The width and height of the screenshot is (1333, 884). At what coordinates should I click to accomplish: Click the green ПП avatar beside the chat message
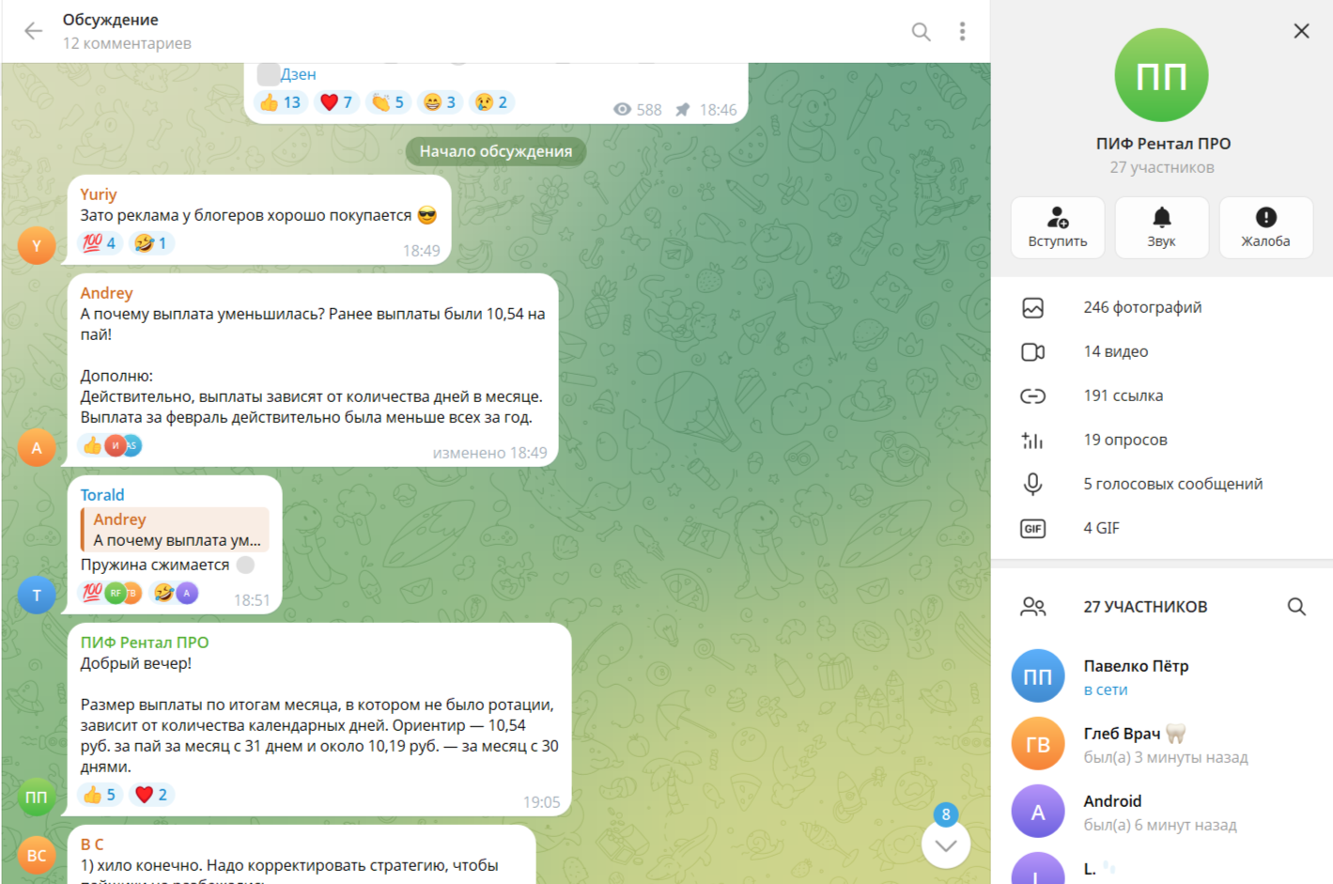[37, 798]
